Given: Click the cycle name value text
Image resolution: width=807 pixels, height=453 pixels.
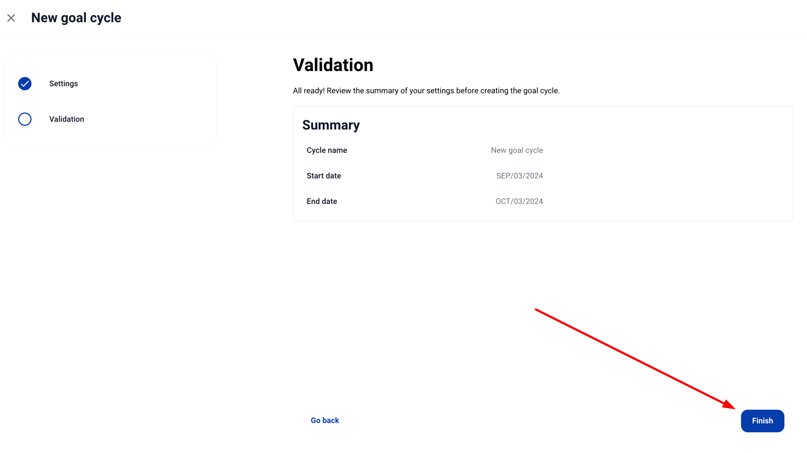Looking at the screenshot, I should coord(517,150).
